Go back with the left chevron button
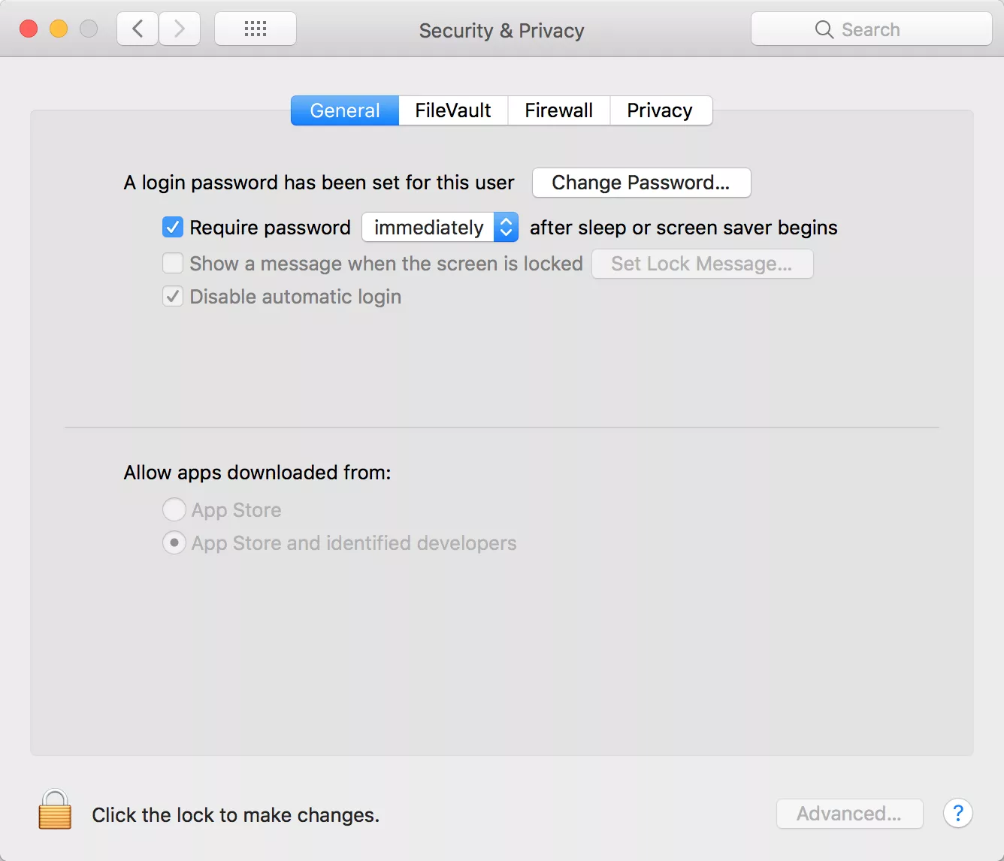The image size is (1004, 861). pos(138,29)
